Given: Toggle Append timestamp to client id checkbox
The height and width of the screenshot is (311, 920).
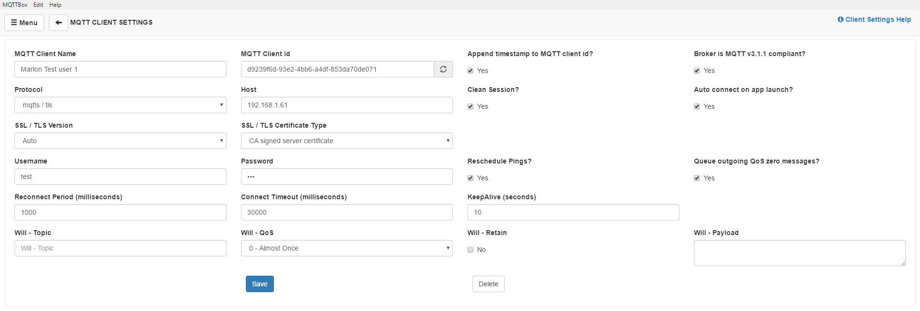Looking at the screenshot, I should coord(470,71).
